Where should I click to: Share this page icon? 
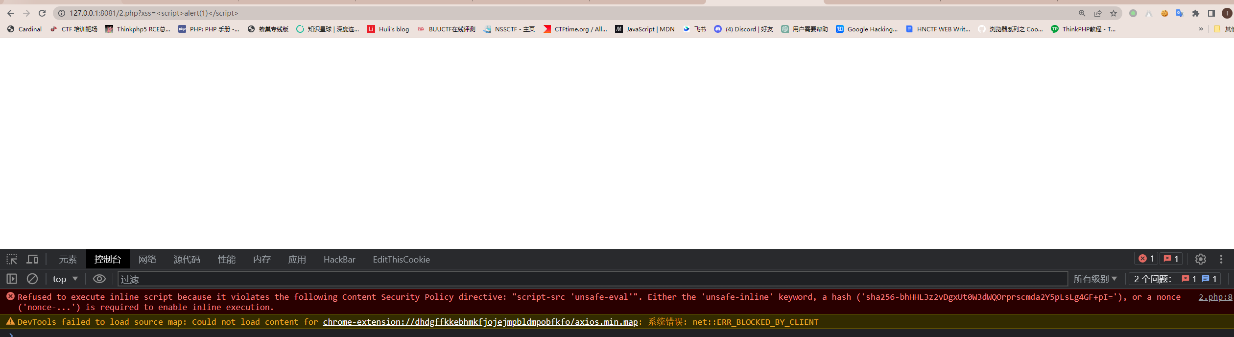pos(1098,13)
